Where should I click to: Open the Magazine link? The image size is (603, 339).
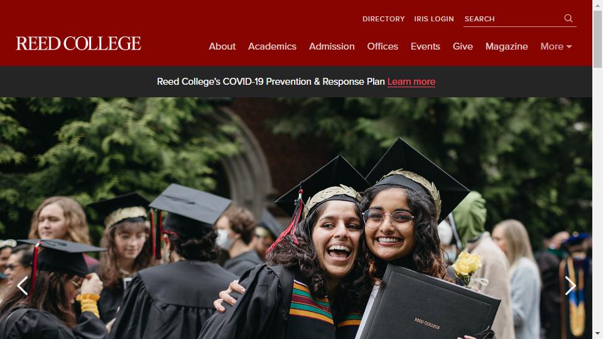(x=506, y=46)
